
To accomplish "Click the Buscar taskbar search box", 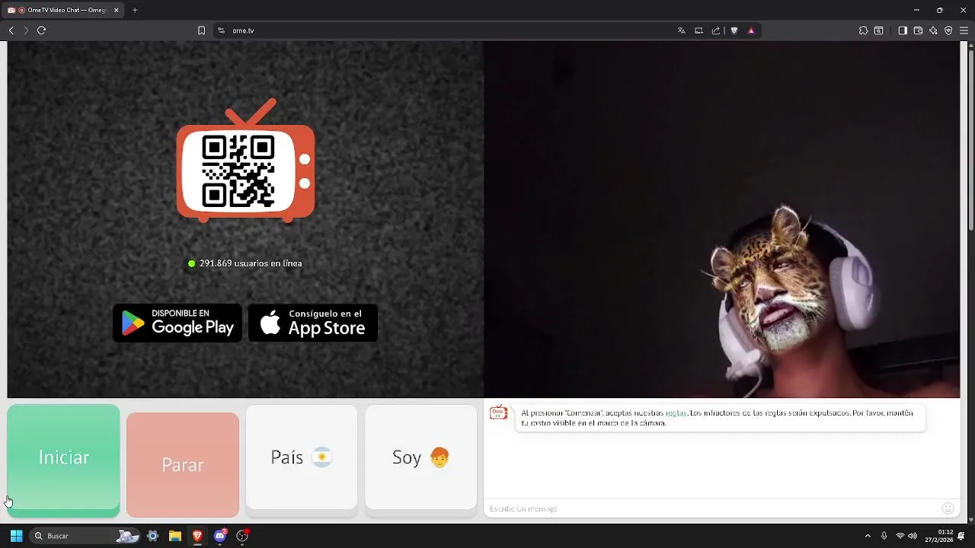I will (85, 536).
